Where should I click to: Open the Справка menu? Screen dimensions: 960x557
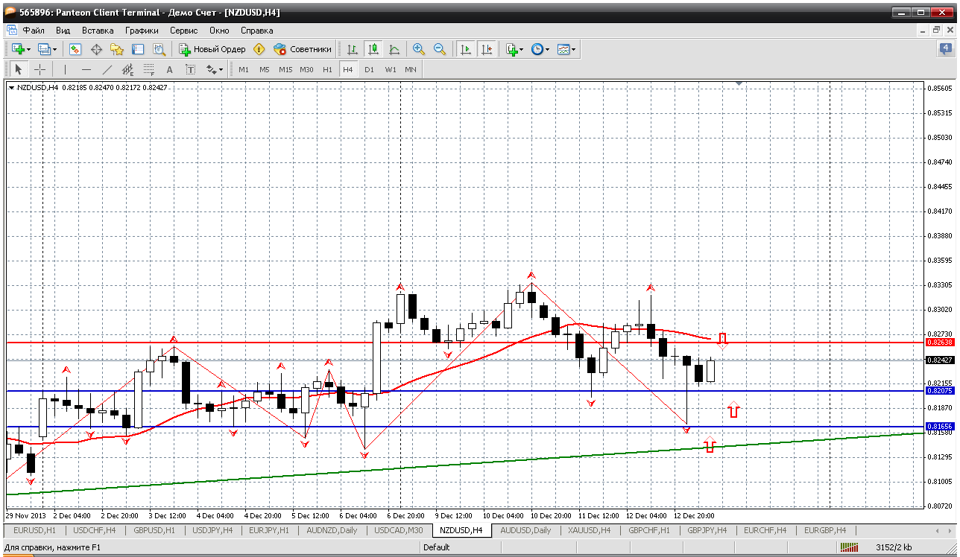(256, 31)
